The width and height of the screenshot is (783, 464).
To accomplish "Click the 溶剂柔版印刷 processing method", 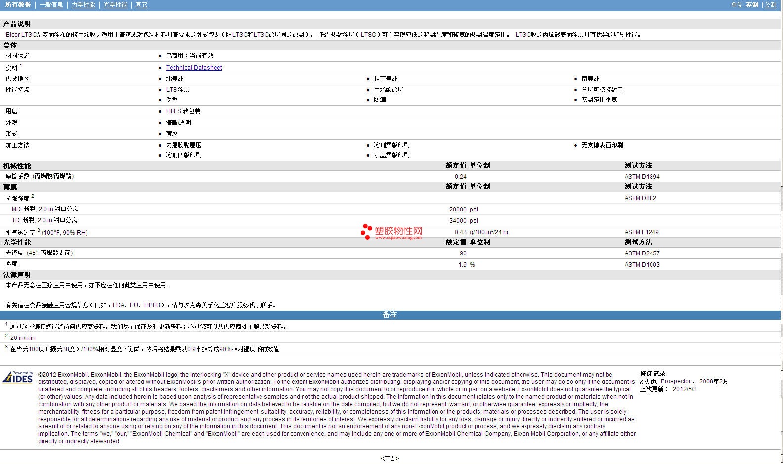I will (391, 145).
